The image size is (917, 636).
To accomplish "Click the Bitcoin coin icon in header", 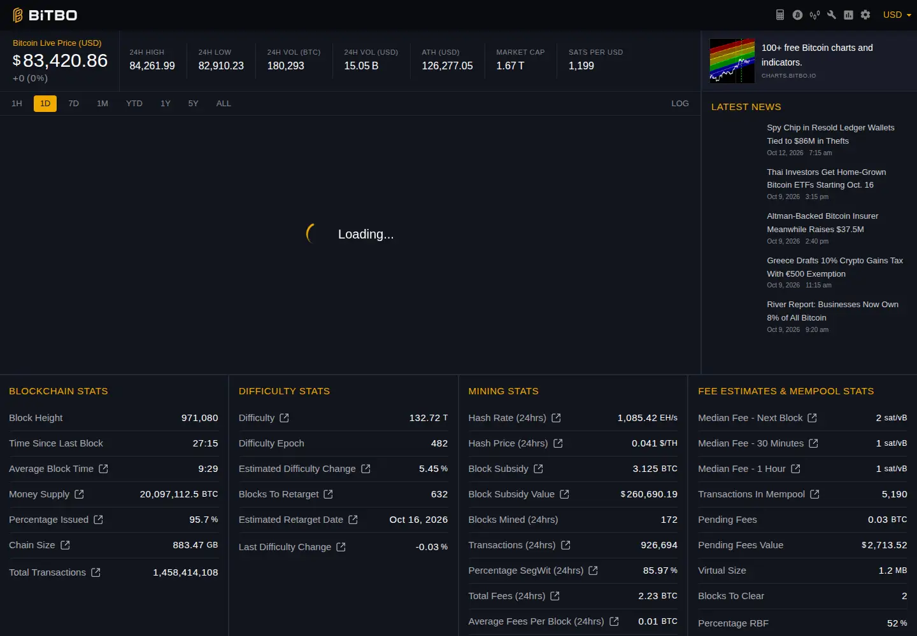I will click(x=797, y=15).
